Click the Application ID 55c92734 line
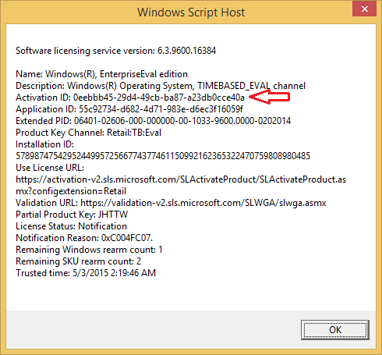Viewport: 382px width, 355px height. coord(129,109)
